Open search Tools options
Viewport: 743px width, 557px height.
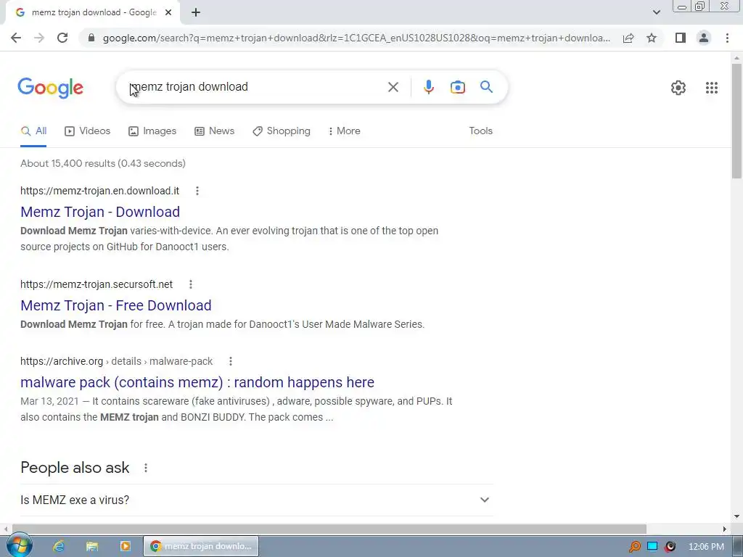point(480,131)
